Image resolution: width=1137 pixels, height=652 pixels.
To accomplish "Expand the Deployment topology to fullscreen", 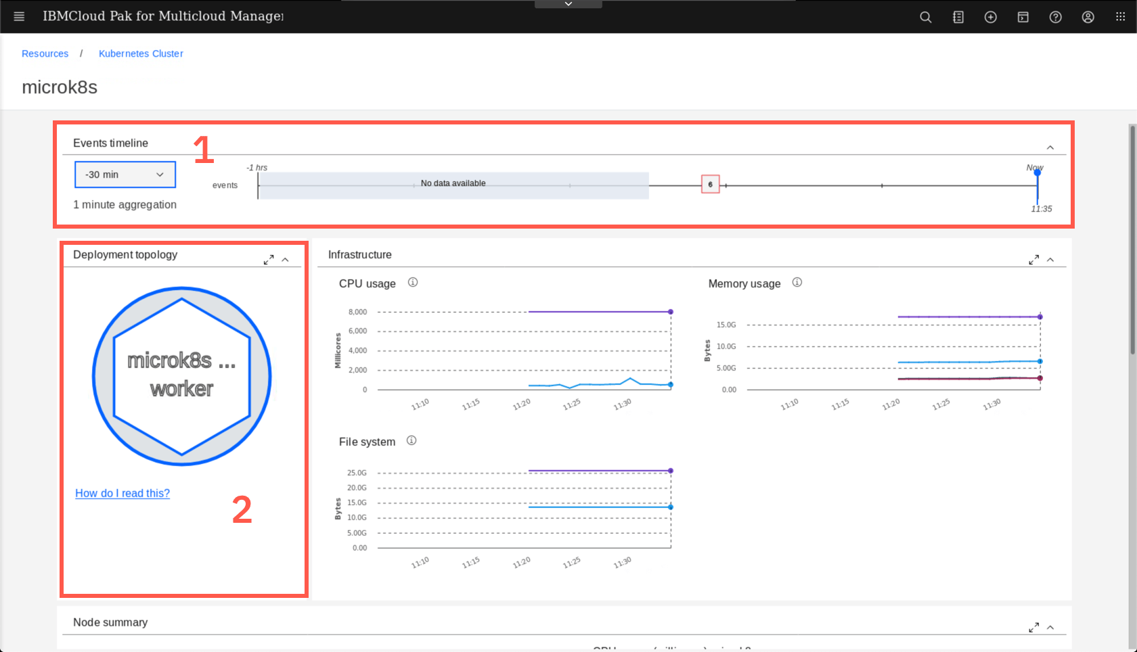I will (269, 258).
